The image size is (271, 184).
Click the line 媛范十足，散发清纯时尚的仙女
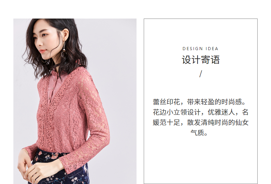pos(201,123)
